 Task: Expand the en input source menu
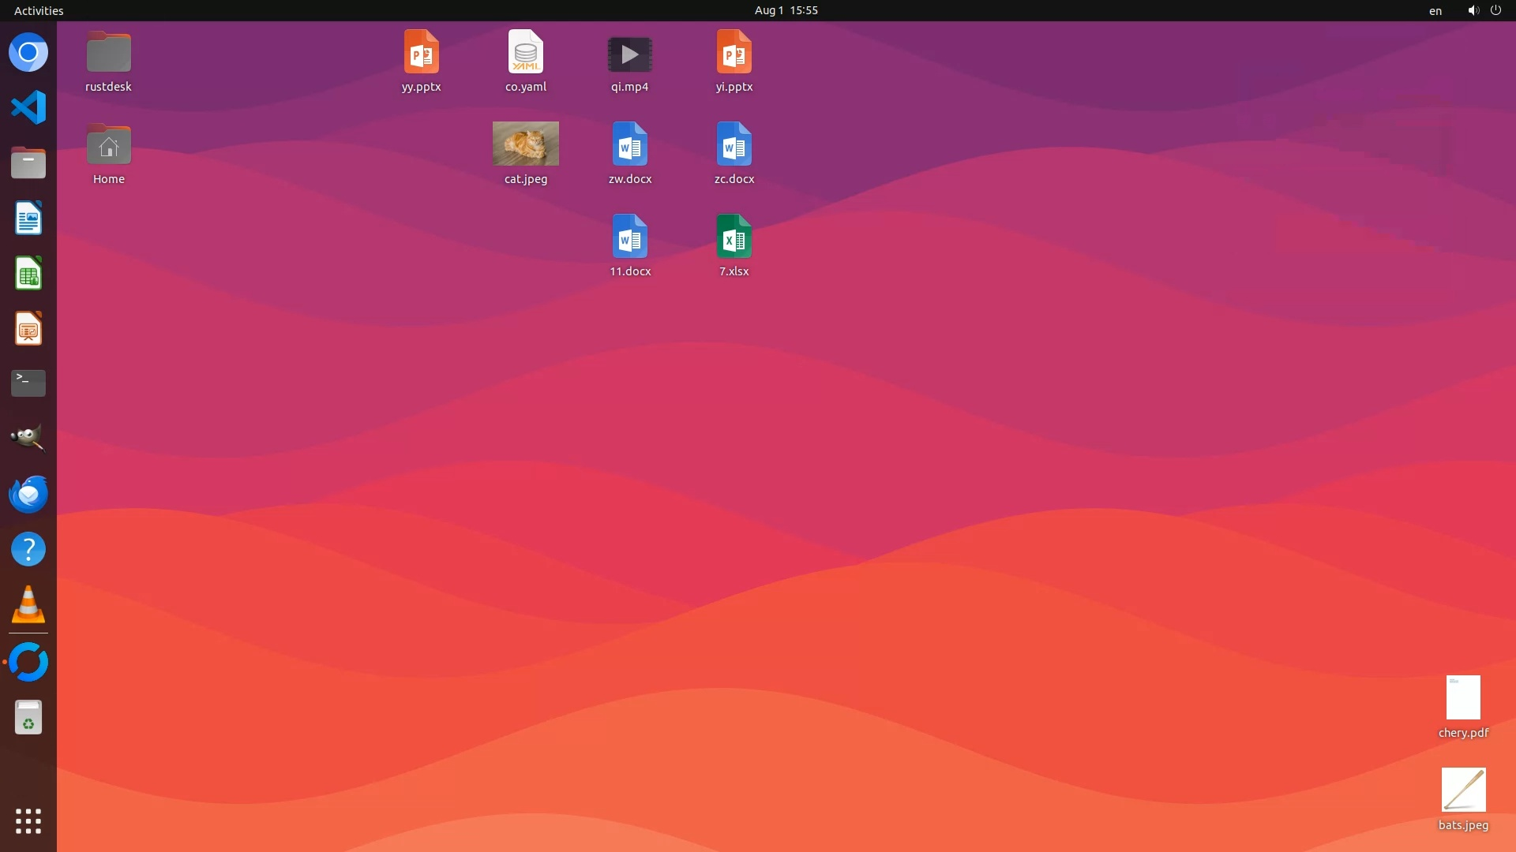(x=1435, y=10)
